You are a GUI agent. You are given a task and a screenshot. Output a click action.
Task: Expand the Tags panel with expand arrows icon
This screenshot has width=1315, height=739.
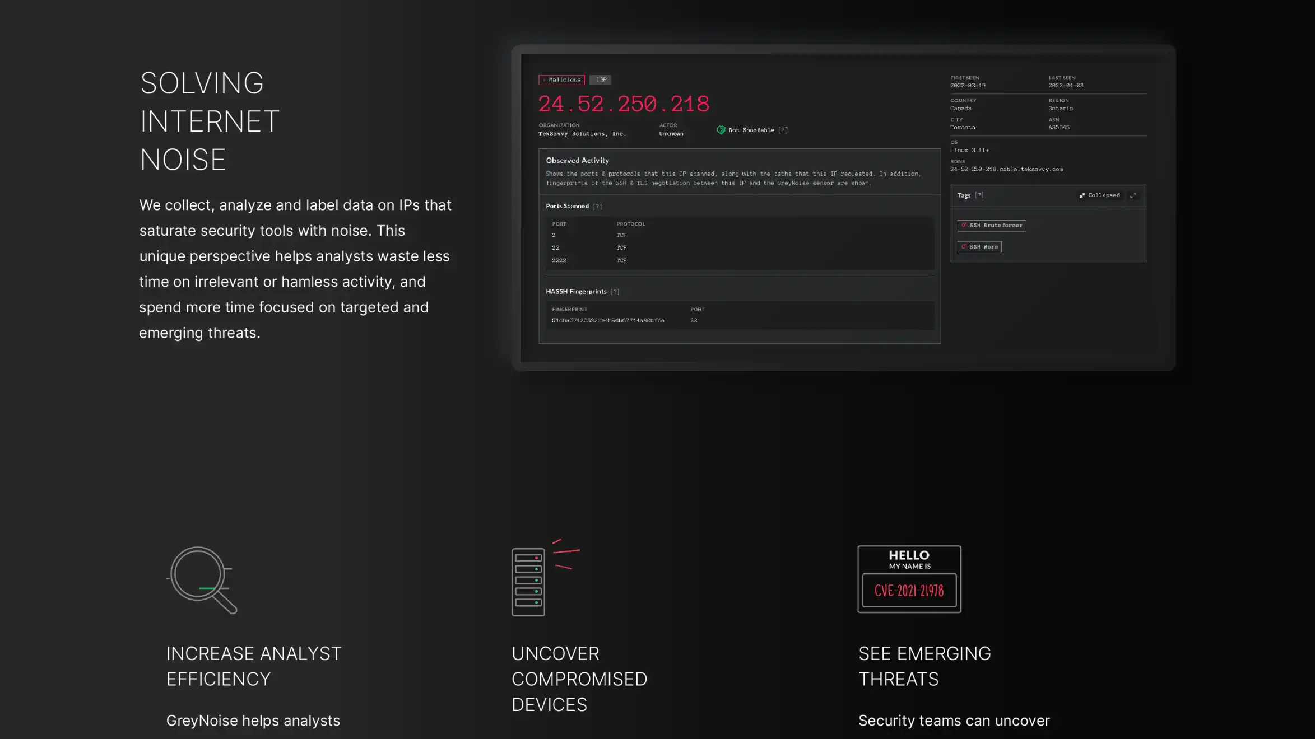[1133, 195]
